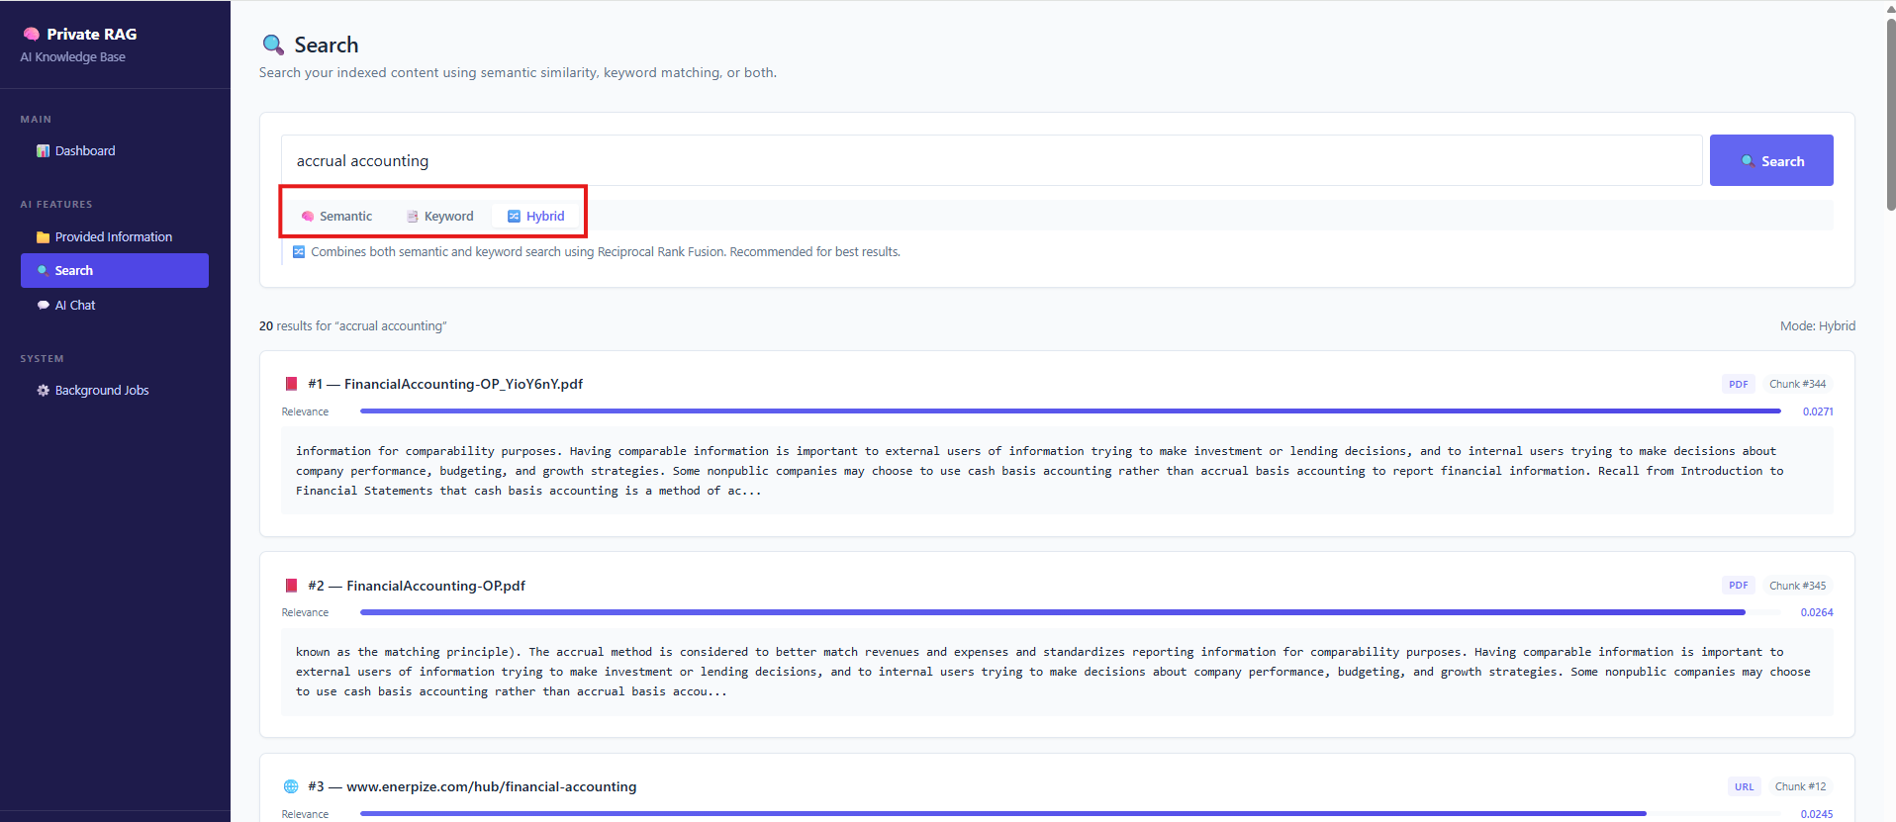Select Semantic search mode
This screenshot has height=822, width=1896.
click(336, 217)
